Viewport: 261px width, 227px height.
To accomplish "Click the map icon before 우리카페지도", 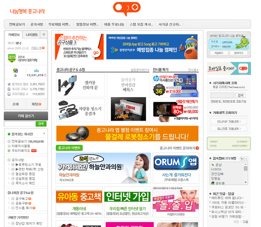I will click(9, 151).
